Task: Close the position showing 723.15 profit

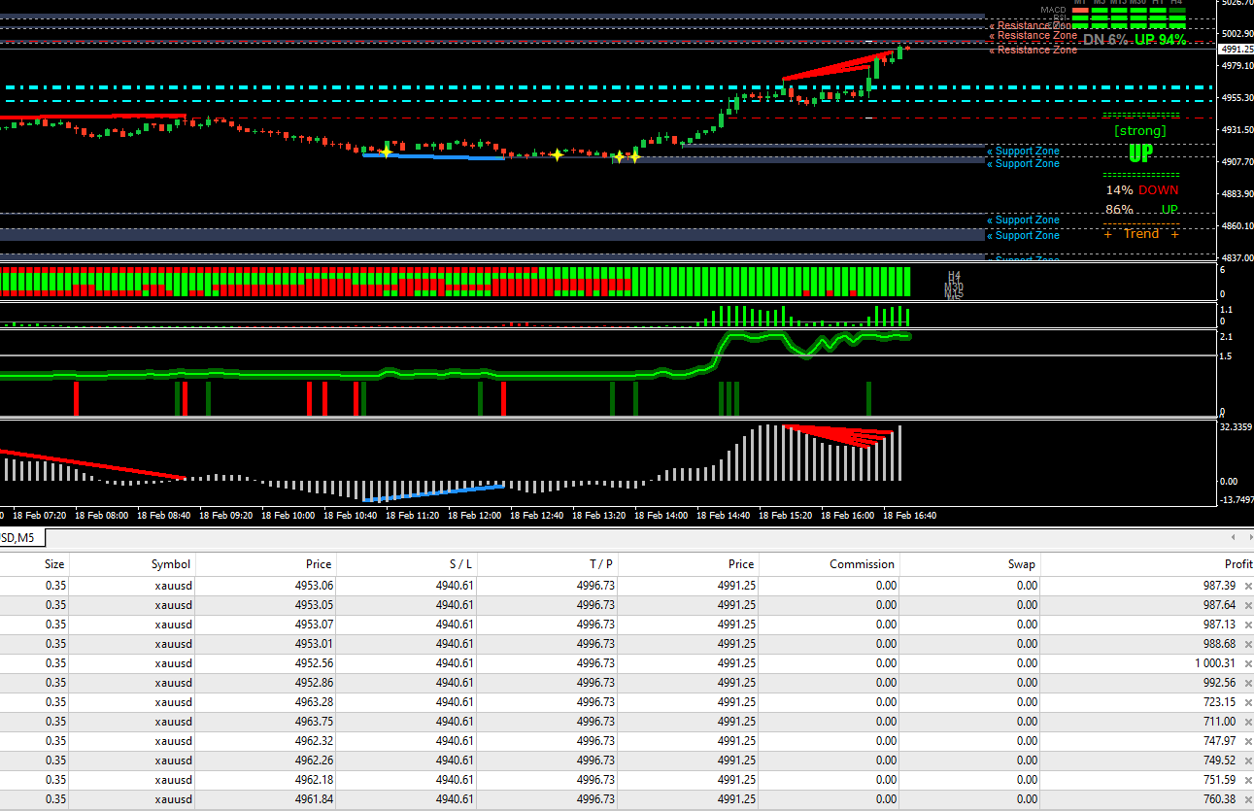Action: tap(1248, 702)
